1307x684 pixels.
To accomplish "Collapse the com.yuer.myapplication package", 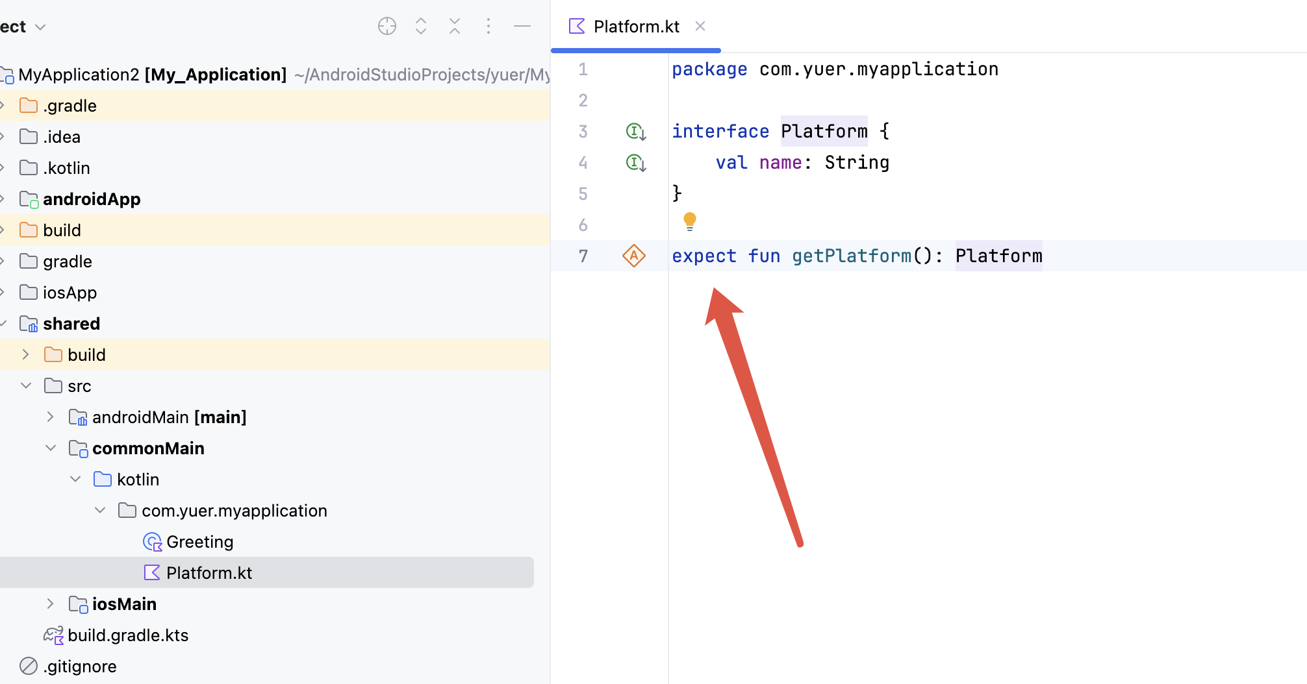I will click(x=100, y=510).
